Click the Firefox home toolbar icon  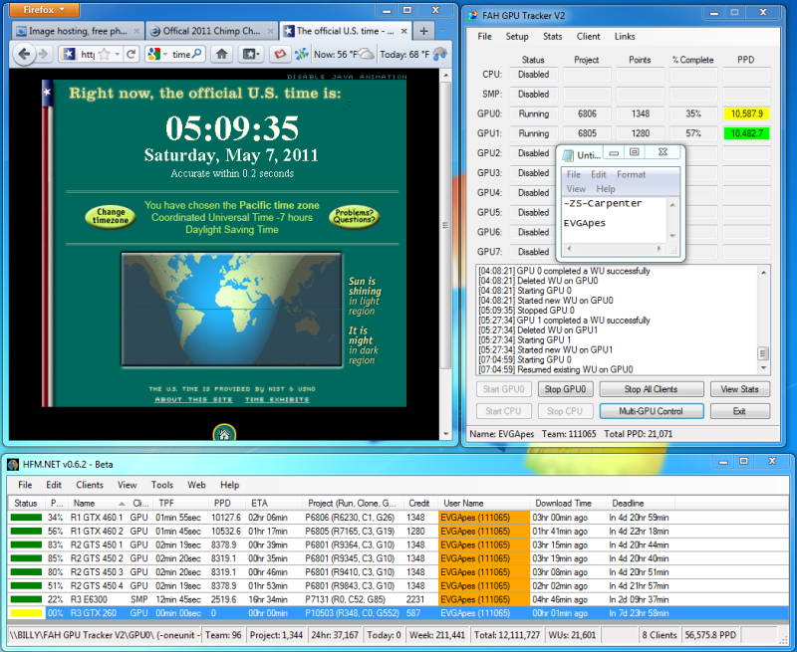click(x=222, y=54)
